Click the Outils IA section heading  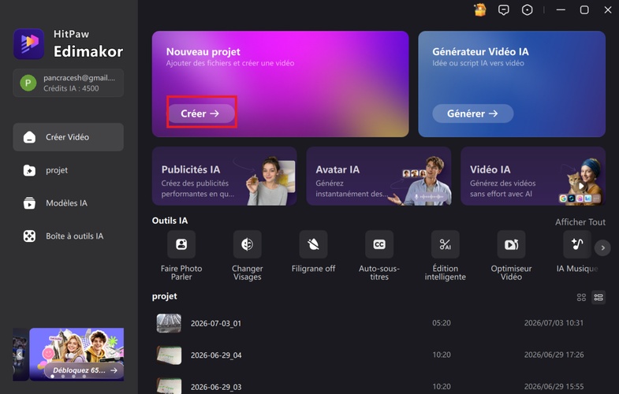[170, 221]
